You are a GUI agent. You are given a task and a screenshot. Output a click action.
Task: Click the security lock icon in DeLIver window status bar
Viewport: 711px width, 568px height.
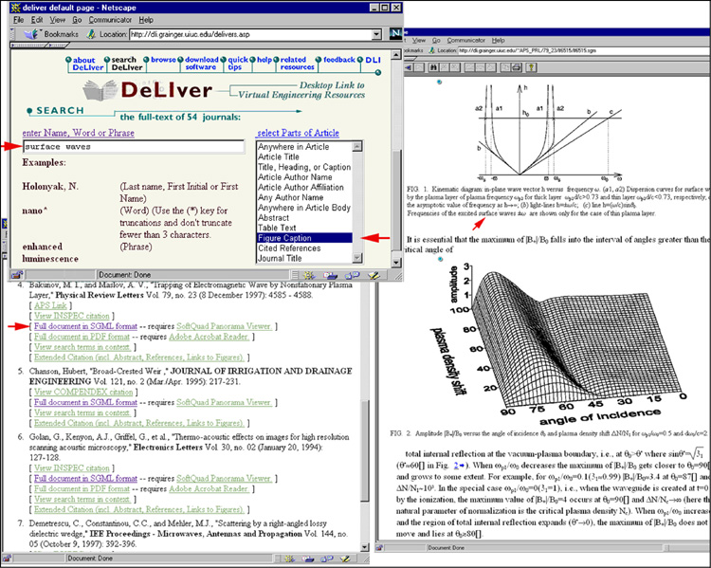click(17, 275)
